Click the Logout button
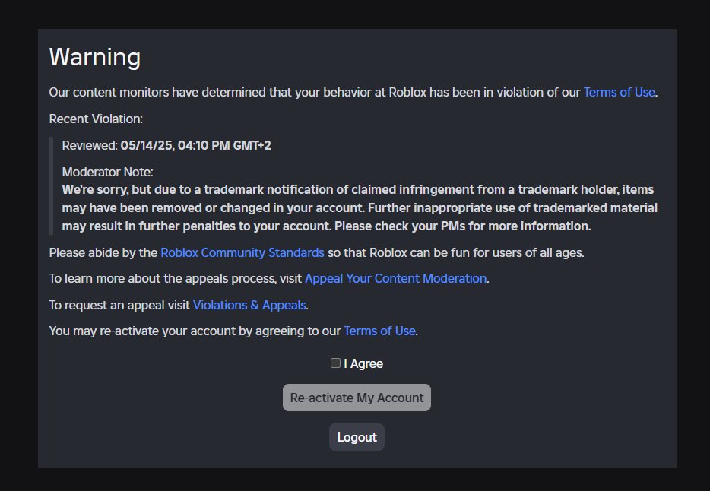This screenshot has height=491, width=710. [x=357, y=437]
